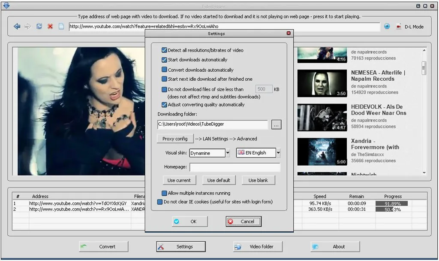Minimize the TubeDigger window
The height and width of the screenshot is (261, 439).
pyautogui.click(x=418, y=6)
